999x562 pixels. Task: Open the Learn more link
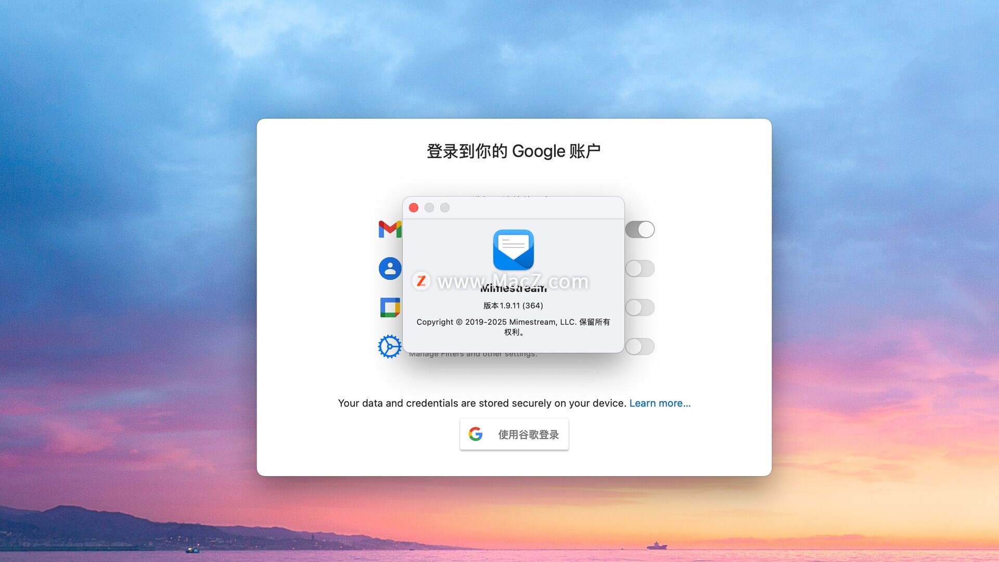660,403
